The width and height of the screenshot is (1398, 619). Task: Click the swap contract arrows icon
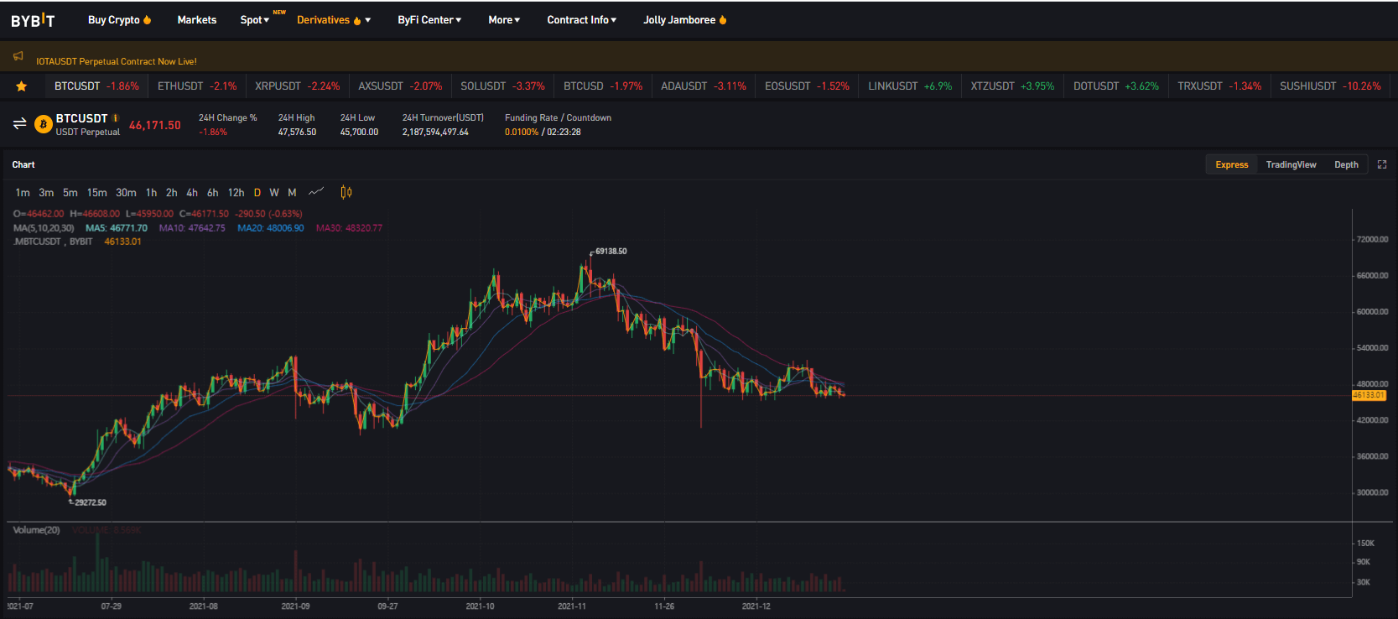[x=19, y=124]
